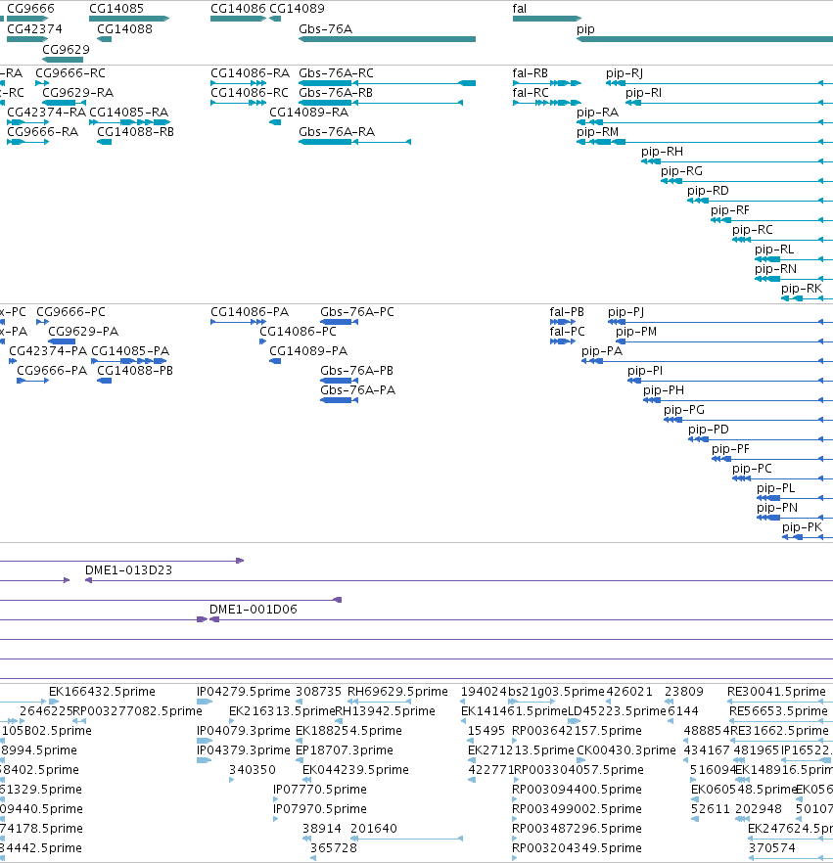The image size is (833, 863).
Task: Select transcript pip-RH
Action: pos(662,152)
